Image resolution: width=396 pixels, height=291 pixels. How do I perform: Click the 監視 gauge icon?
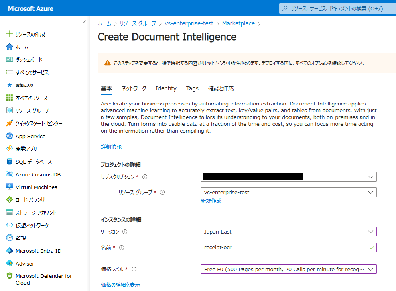point(9,238)
